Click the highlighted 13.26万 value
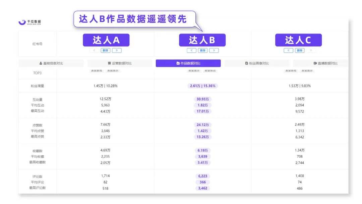362x204 pixels. coord(203,137)
